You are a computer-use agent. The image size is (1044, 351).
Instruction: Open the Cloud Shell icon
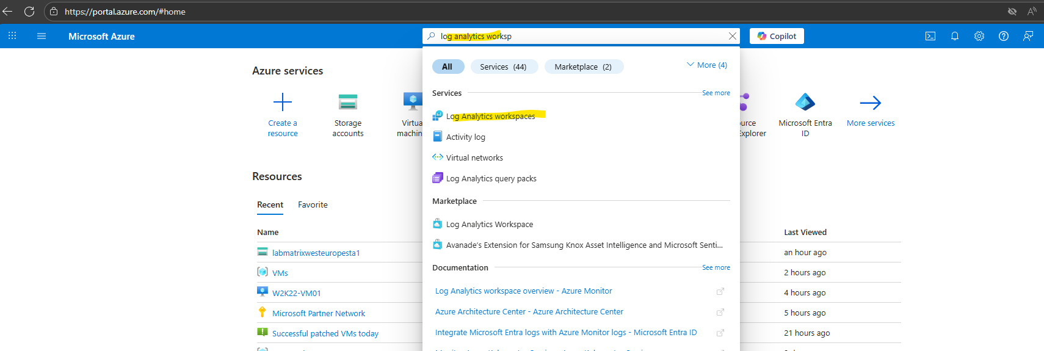[930, 36]
